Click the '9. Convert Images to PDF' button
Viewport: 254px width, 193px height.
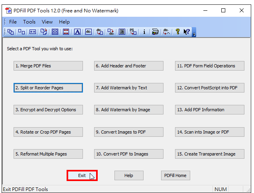tap(129, 132)
